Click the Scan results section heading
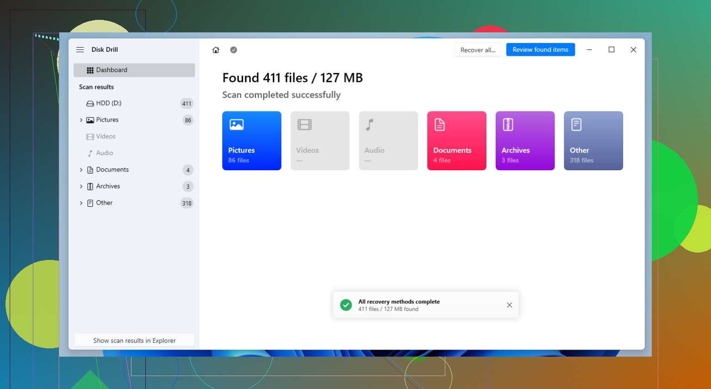The image size is (711, 389). click(x=96, y=87)
